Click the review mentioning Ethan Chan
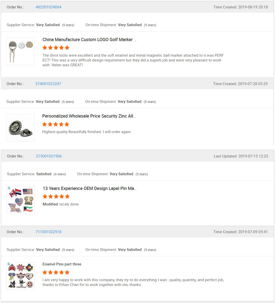 (x=133, y=282)
